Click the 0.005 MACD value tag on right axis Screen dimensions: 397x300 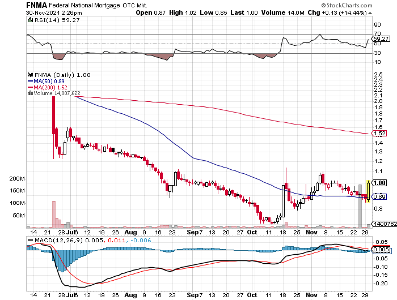point(381,250)
